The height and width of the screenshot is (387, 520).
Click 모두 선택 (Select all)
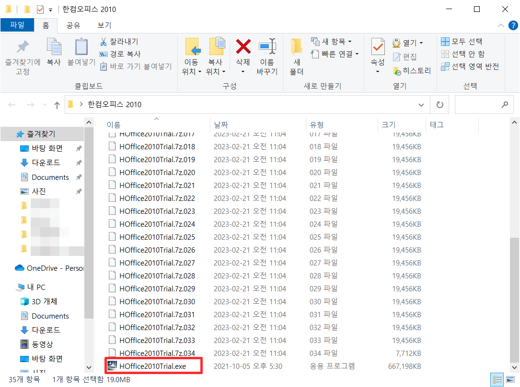[x=462, y=42]
